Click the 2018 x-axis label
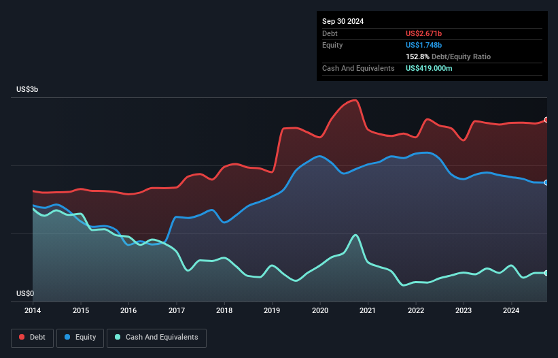This screenshot has width=558, height=358. pos(224,310)
